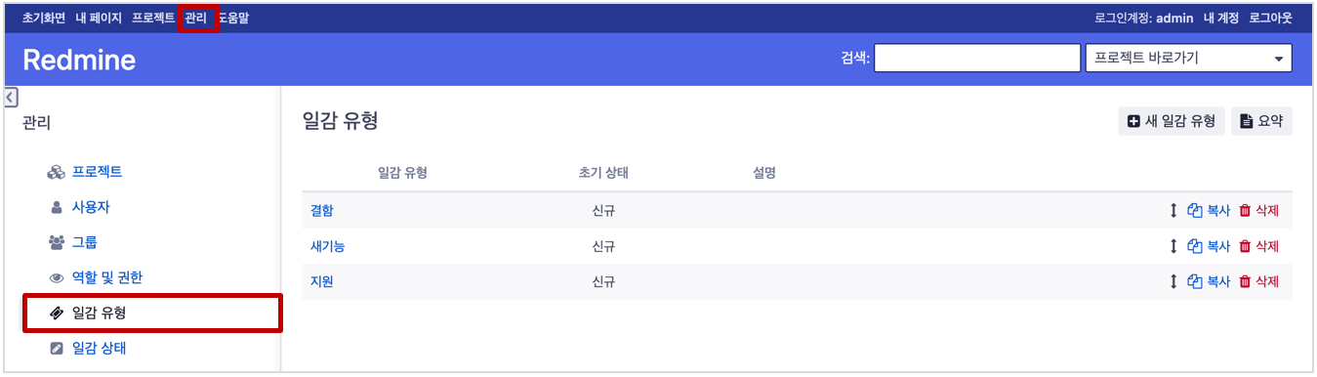Screen dimensions: 1317x377
Task: Click the sort handle icon for 결함 row
Action: point(1173,210)
